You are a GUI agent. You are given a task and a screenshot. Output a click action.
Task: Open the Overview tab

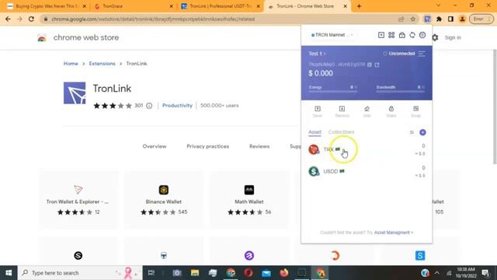coord(155,146)
